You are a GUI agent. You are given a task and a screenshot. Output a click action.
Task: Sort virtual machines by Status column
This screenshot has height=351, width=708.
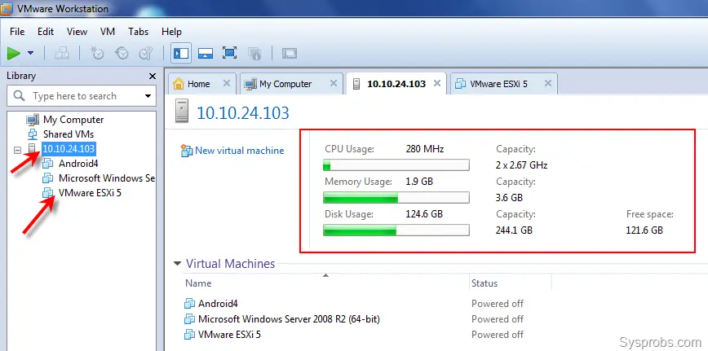click(x=485, y=283)
